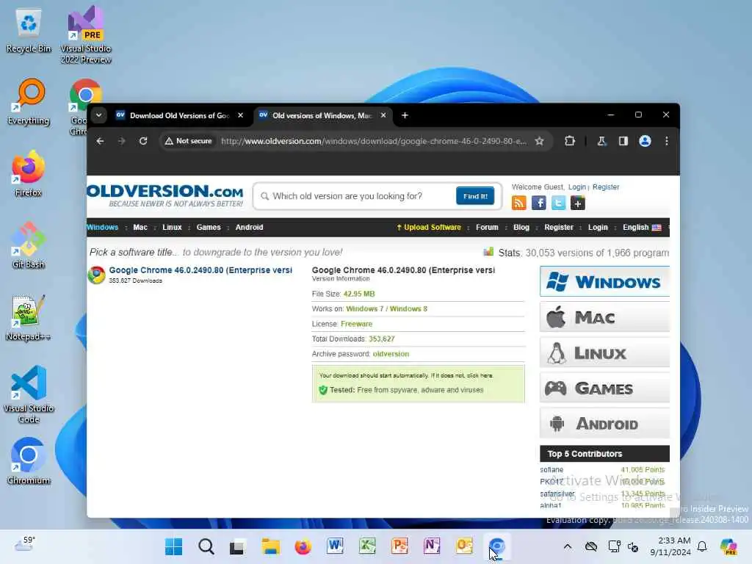752x564 pixels.
Task: Open Windows Start menu
Action: [x=173, y=546]
